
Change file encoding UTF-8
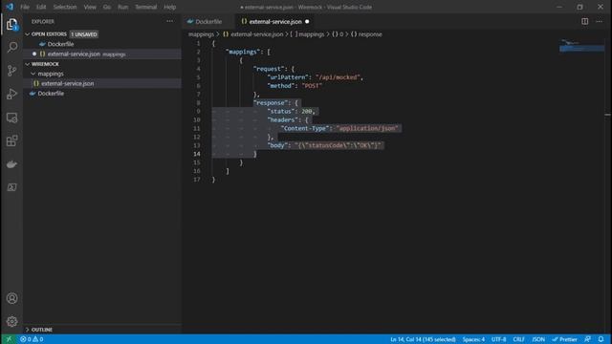pos(498,339)
